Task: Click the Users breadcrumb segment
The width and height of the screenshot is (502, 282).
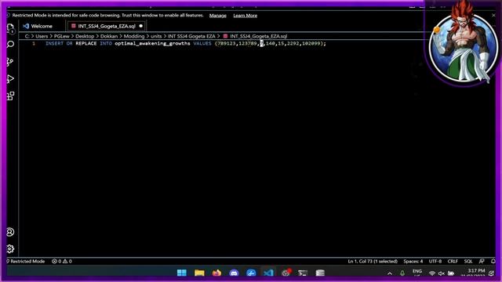Action: coord(42,36)
